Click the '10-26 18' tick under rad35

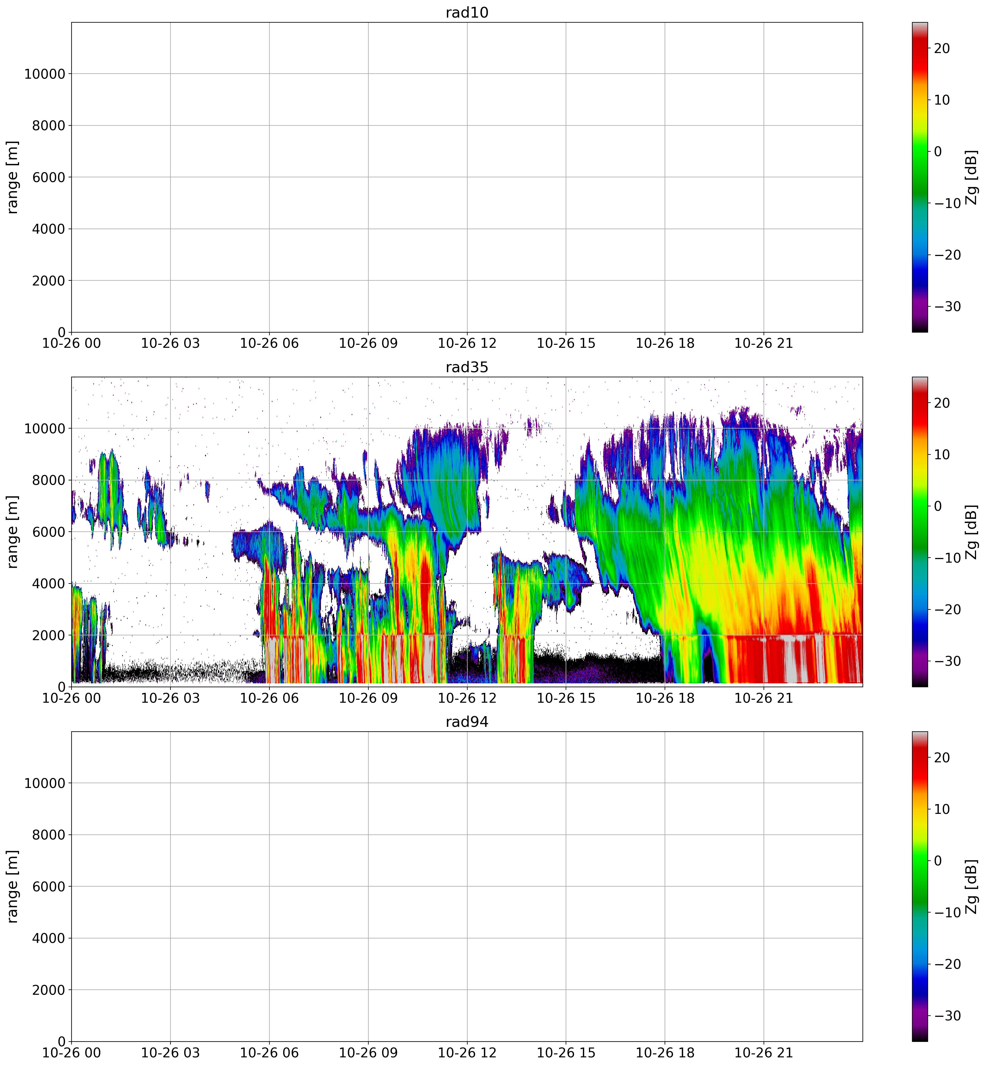(x=665, y=698)
